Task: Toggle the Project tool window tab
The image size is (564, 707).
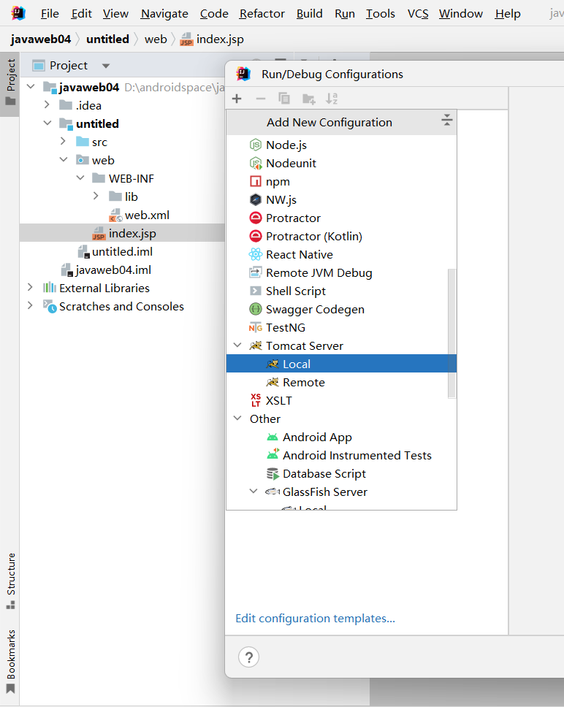Action: (x=10, y=83)
